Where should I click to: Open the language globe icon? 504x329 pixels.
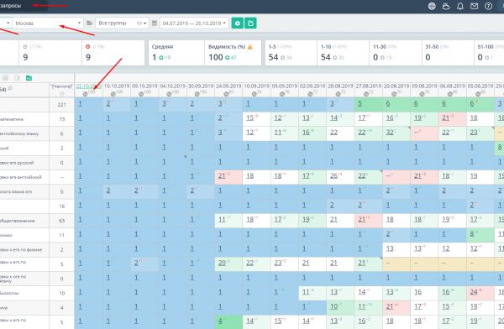(432, 6)
